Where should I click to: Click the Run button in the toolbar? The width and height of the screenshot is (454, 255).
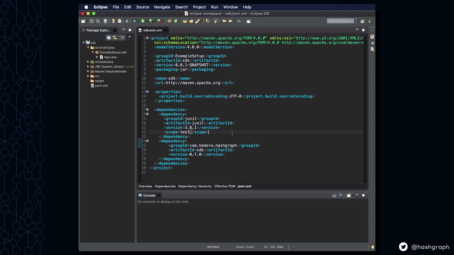click(143, 21)
